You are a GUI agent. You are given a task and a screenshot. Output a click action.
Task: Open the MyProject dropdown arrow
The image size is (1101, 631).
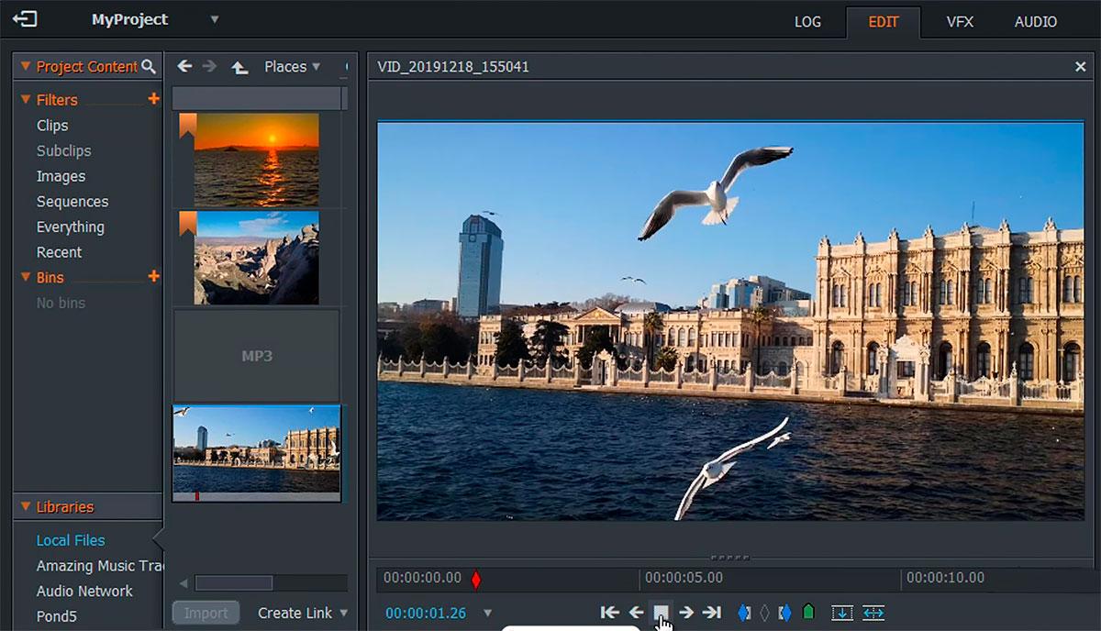tap(215, 19)
